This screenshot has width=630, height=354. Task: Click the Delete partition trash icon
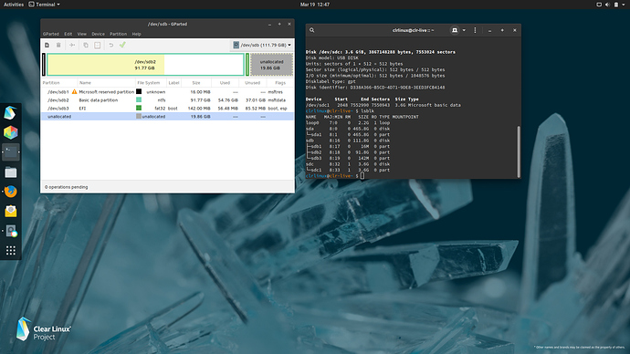pos(58,45)
